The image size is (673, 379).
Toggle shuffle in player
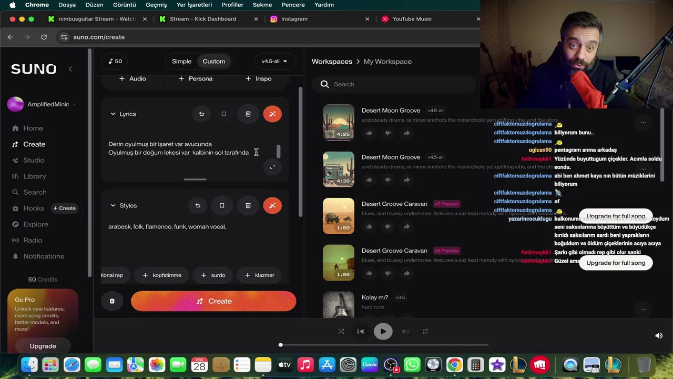click(x=341, y=331)
